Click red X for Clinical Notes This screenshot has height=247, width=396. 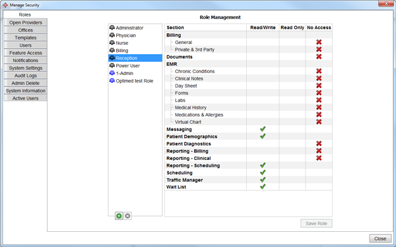pyautogui.click(x=319, y=78)
